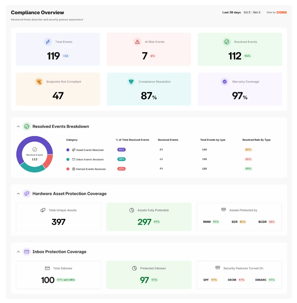Click the Assets Protected by icon
The image size is (297, 303).
[223, 210]
